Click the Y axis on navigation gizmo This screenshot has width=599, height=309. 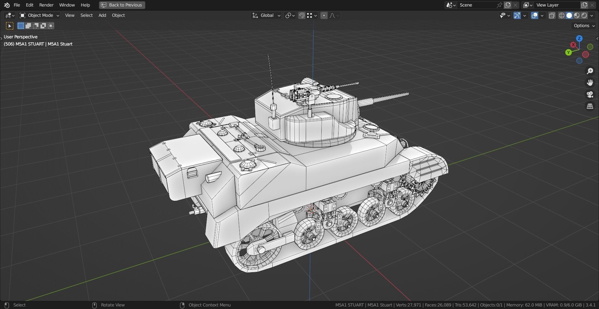(x=568, y=52)
